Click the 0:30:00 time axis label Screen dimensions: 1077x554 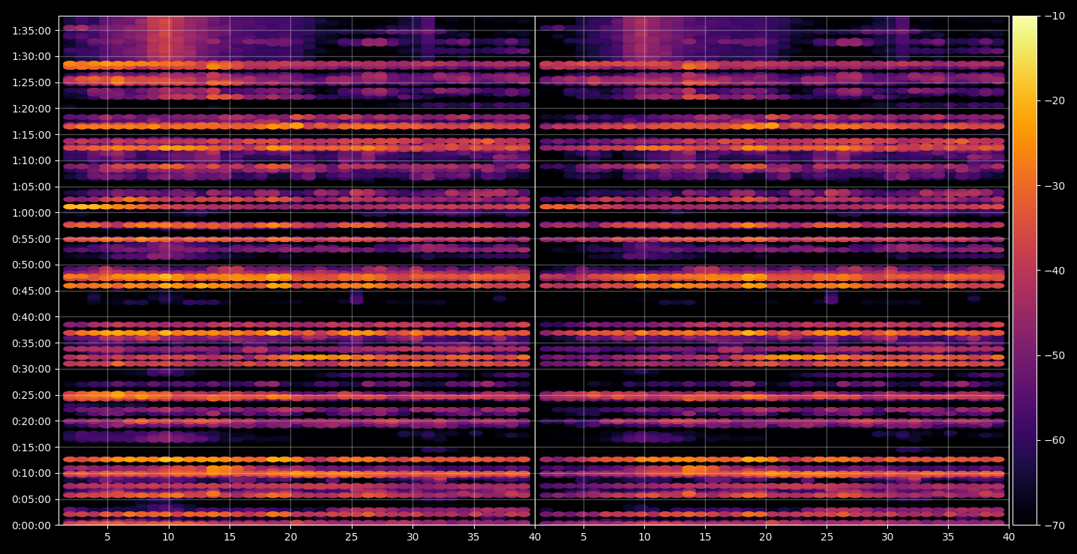[x=32, y=369]
